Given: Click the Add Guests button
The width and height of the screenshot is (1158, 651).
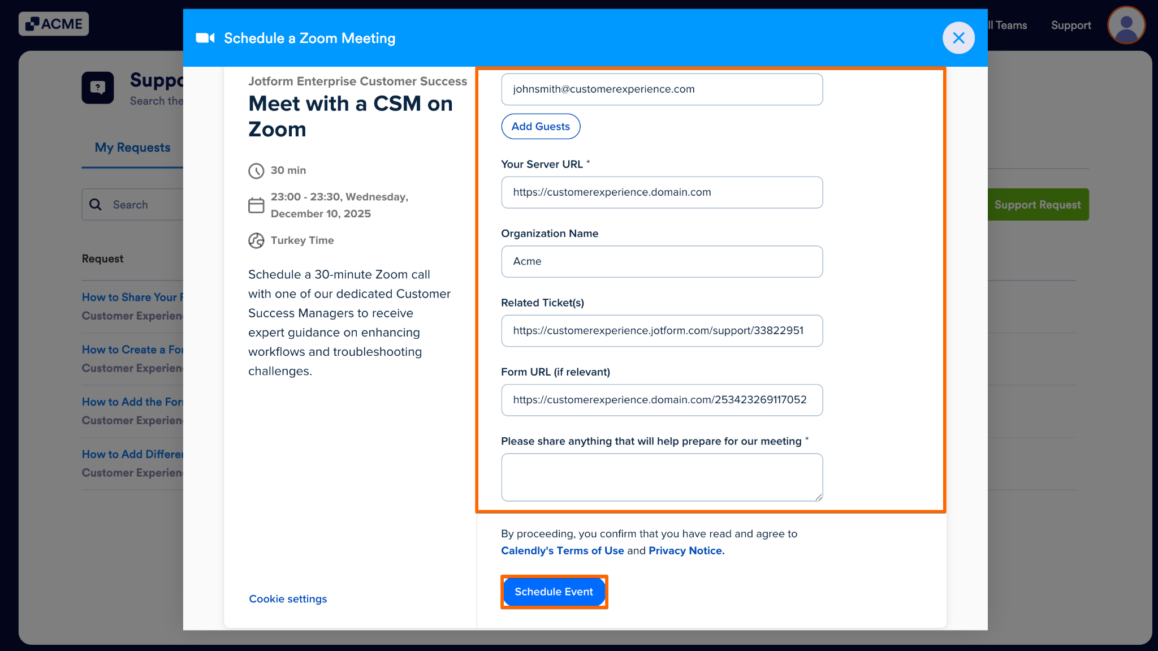Looking at the screenshot, I should (541, 126).
